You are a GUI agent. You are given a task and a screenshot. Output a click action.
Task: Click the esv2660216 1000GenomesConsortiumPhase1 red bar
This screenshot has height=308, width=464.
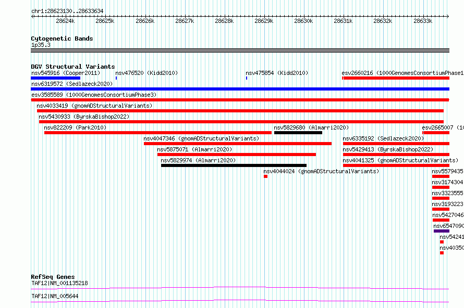coord(396,78)
